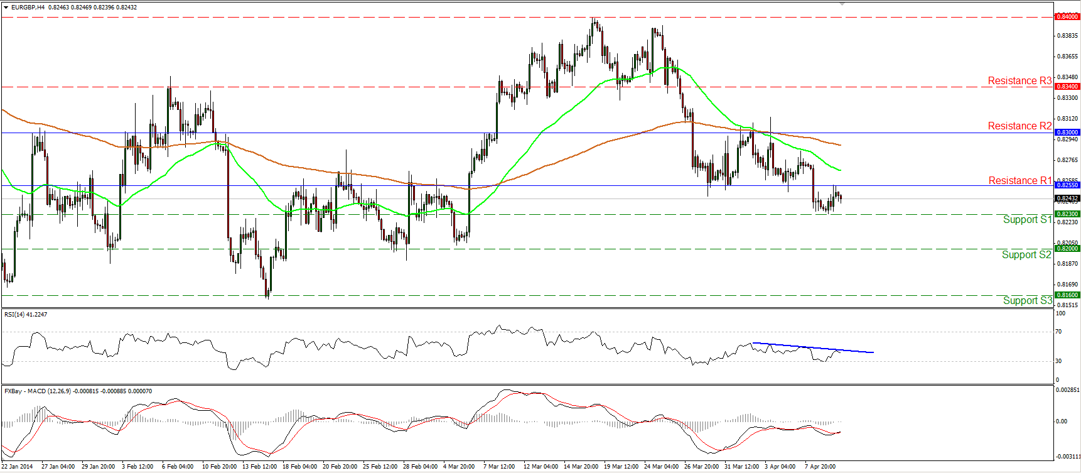Select the RSI(14) 41.2247 indicator label
This screenshot has height=473, width=1081.
point(26,314)
